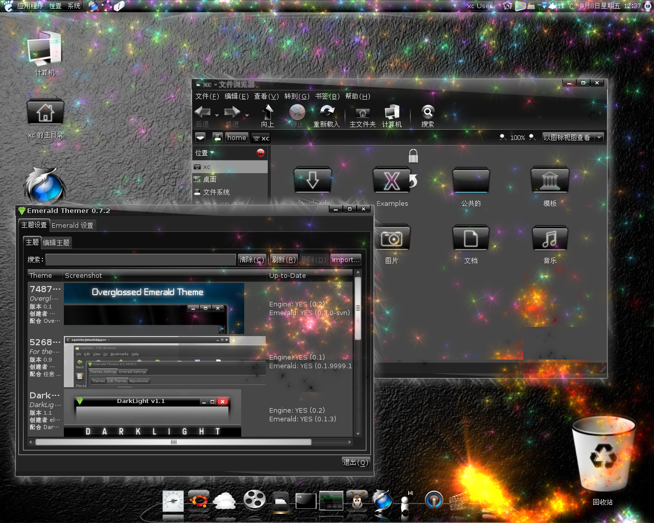Open the forward history dropdown arrow

click(247, 115)
